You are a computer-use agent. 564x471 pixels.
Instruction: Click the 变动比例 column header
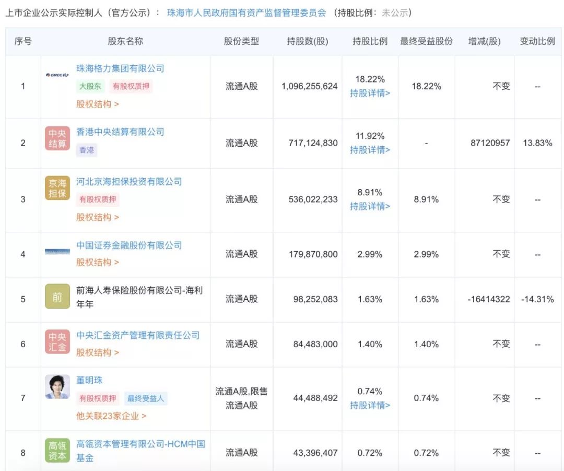pyautogui.click(x=537, y=41)
